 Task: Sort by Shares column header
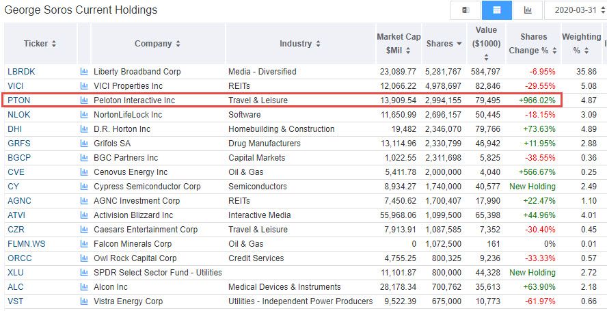click(x=444, y=43)
